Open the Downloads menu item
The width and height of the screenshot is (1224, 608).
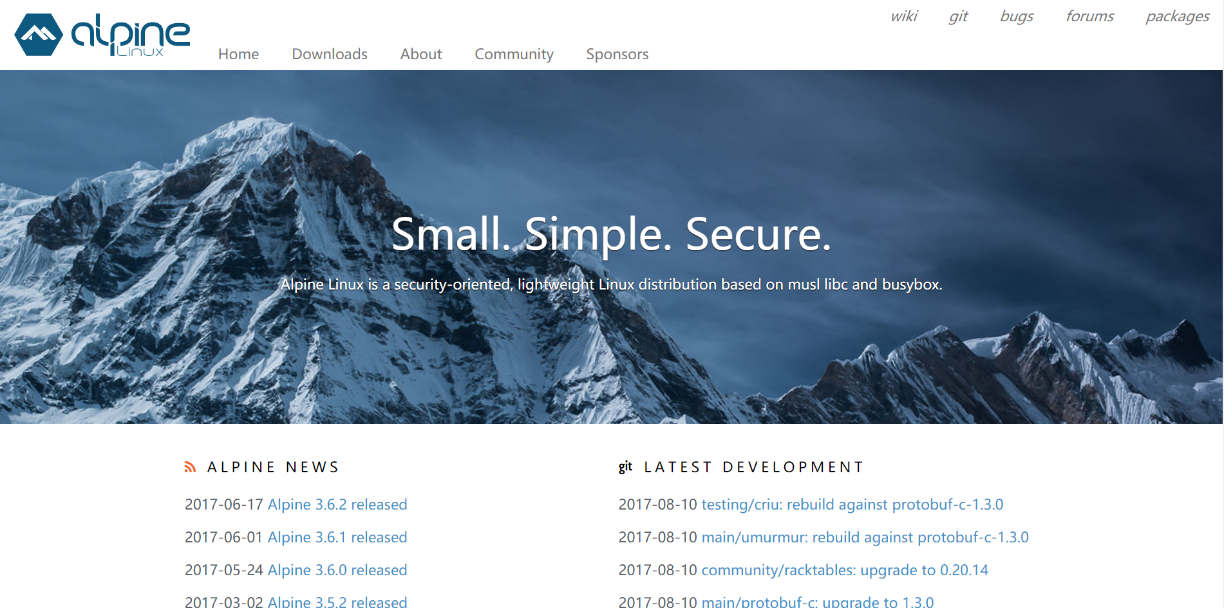tap(330, 54)
